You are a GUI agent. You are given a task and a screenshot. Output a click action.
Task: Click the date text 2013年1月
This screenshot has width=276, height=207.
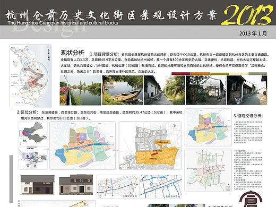coord(253,33)
